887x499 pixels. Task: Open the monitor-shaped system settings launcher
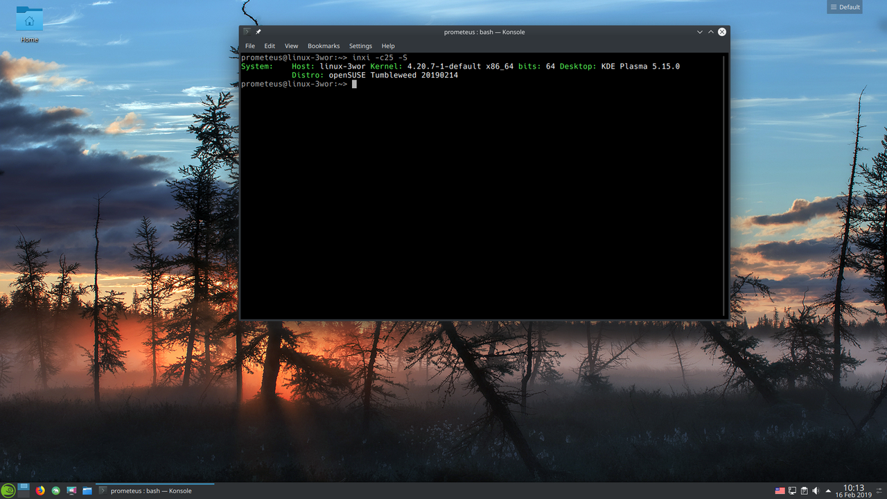click(x=71, y=491)
